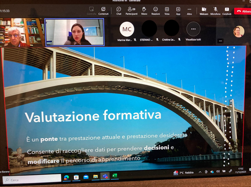Click the Controlla request control button
251x187 pixels.
[x=91, y=11]
